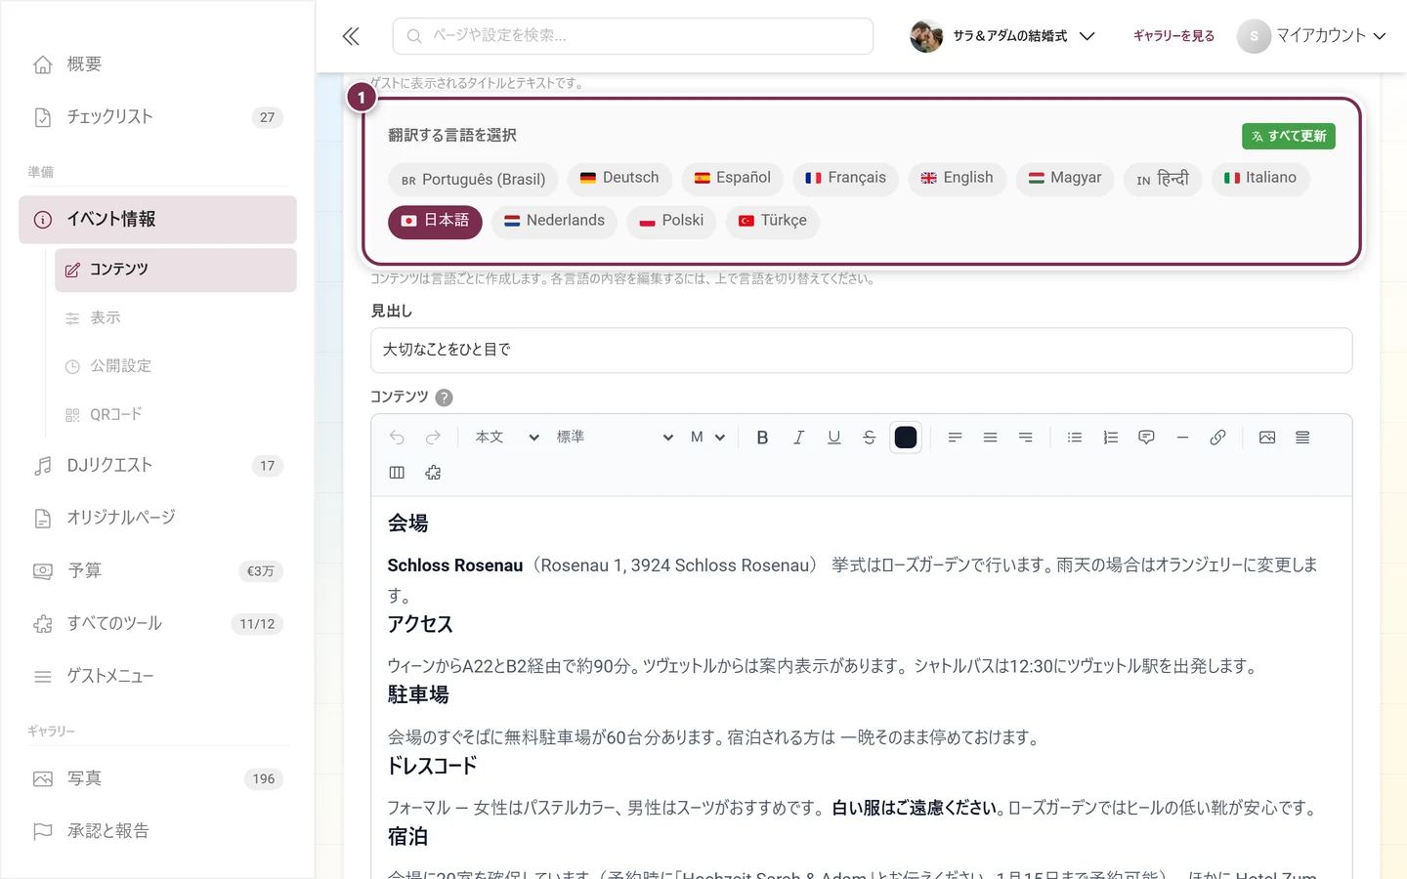Screen dimensions: 1407x879
Task: Open the 本文 paragraph style dropdown
Action: click(506, 438)
